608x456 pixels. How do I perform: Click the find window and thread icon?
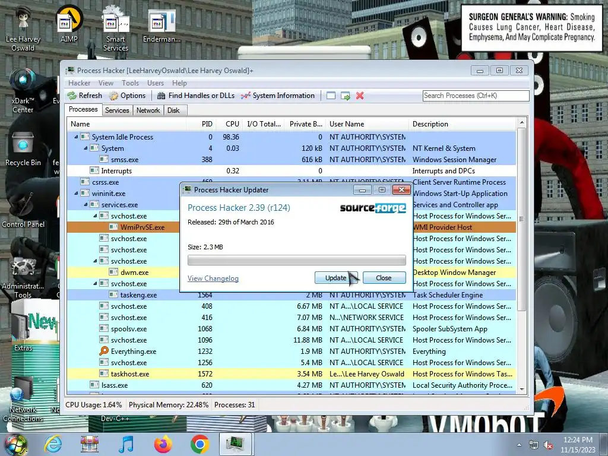(x=345, y=96)
